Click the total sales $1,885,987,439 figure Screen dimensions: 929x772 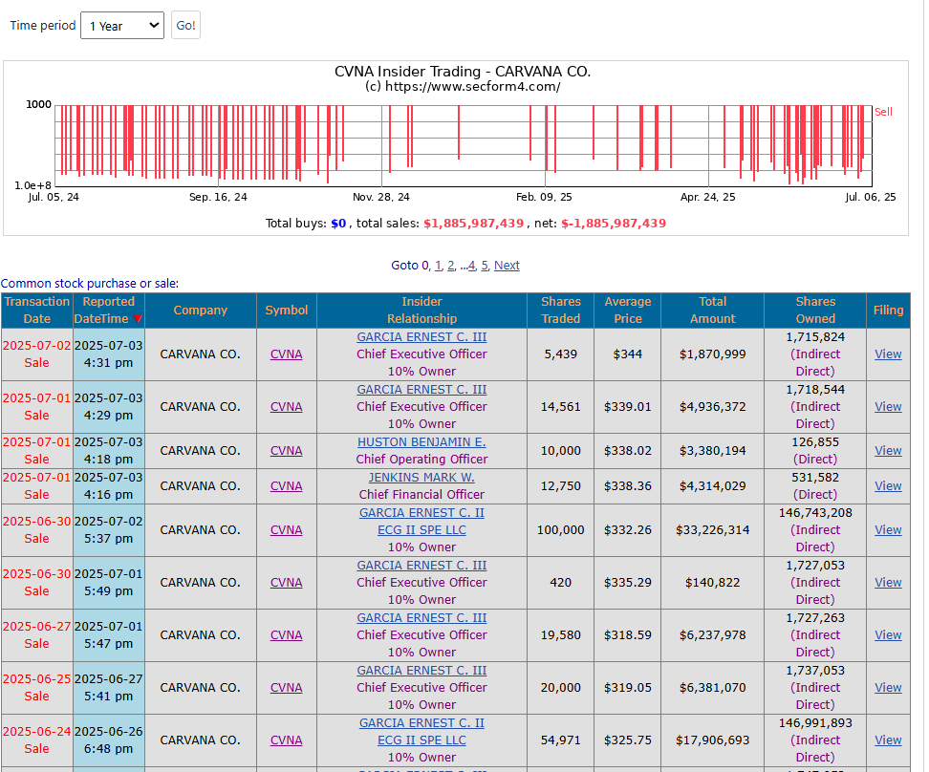tap(473, 224)
